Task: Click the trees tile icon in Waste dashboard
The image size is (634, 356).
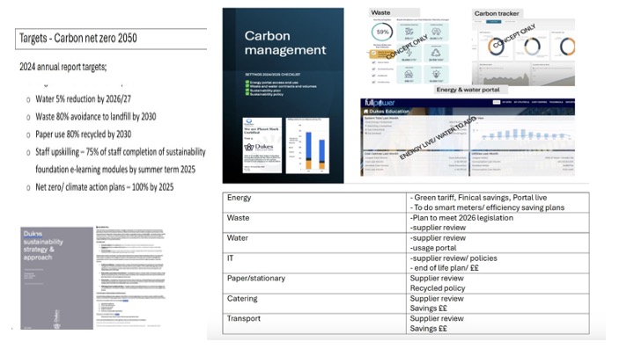Action: 409,74
